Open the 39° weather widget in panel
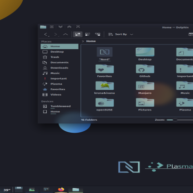The height and width of the screenshot is (193, 193). [7, 190]
